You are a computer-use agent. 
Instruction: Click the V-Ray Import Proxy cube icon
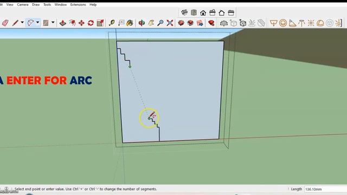coord(243,23)
